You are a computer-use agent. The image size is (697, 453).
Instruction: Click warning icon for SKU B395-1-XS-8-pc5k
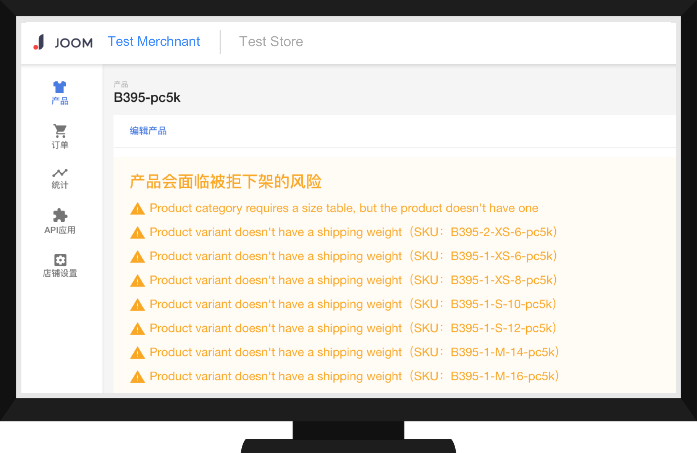pyautogui.click(x=137, y=281)
